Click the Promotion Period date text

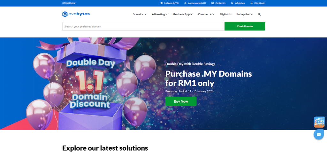point(189,91)
